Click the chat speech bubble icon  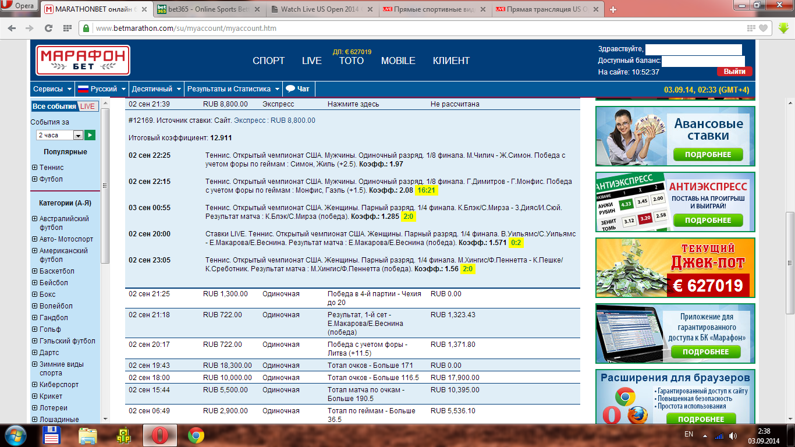click(290, 89)
